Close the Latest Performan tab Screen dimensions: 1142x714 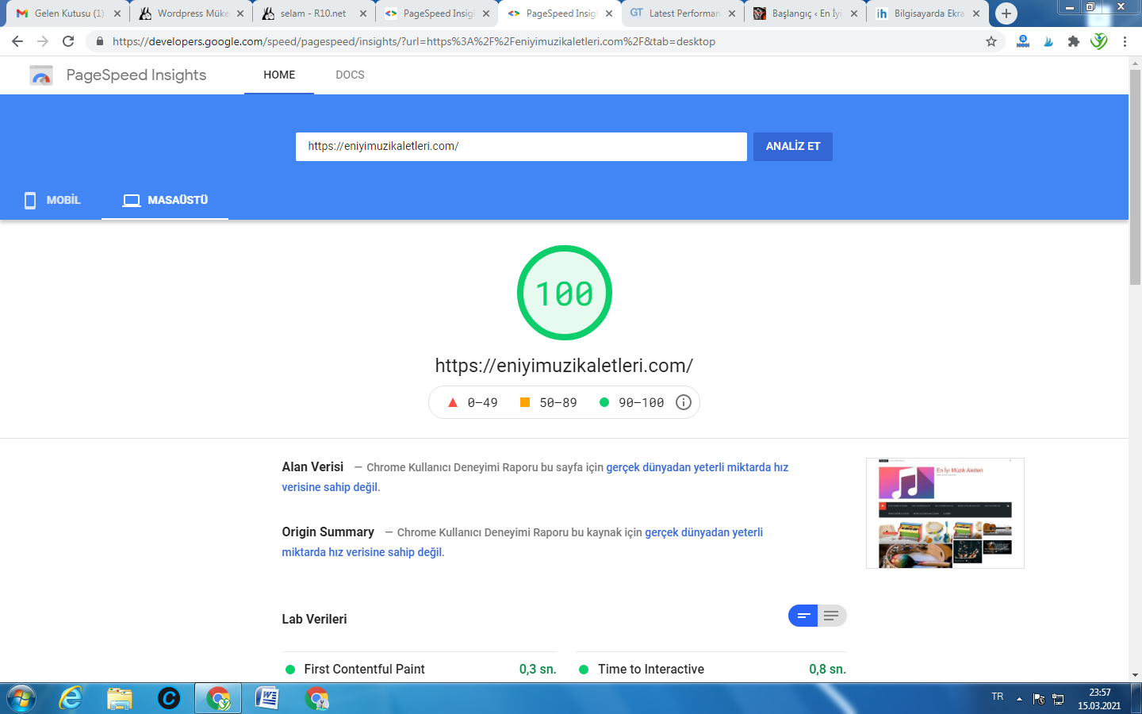tap(732, 13)
